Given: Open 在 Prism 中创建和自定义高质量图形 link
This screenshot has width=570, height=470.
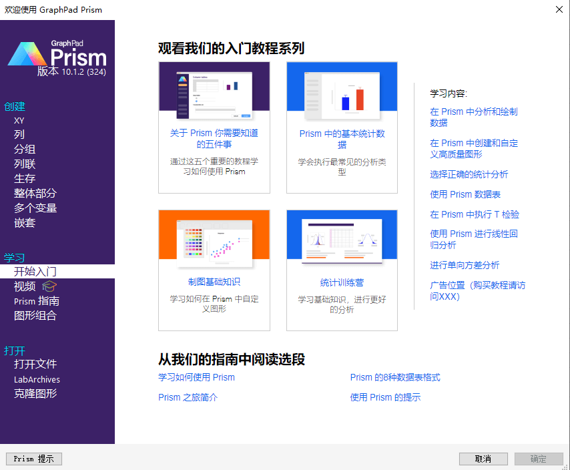Looking at the screenshot, I should (x=474, y=149).
